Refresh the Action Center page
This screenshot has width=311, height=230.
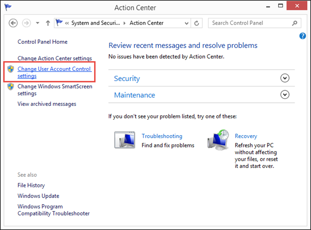click(x=196, y=23)
